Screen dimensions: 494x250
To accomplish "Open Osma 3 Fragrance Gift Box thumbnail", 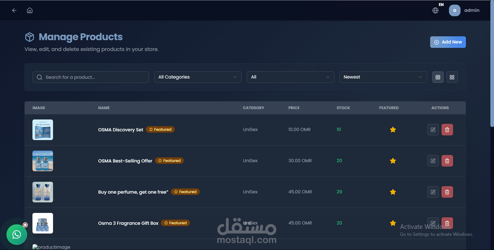I will pos(43,223).
